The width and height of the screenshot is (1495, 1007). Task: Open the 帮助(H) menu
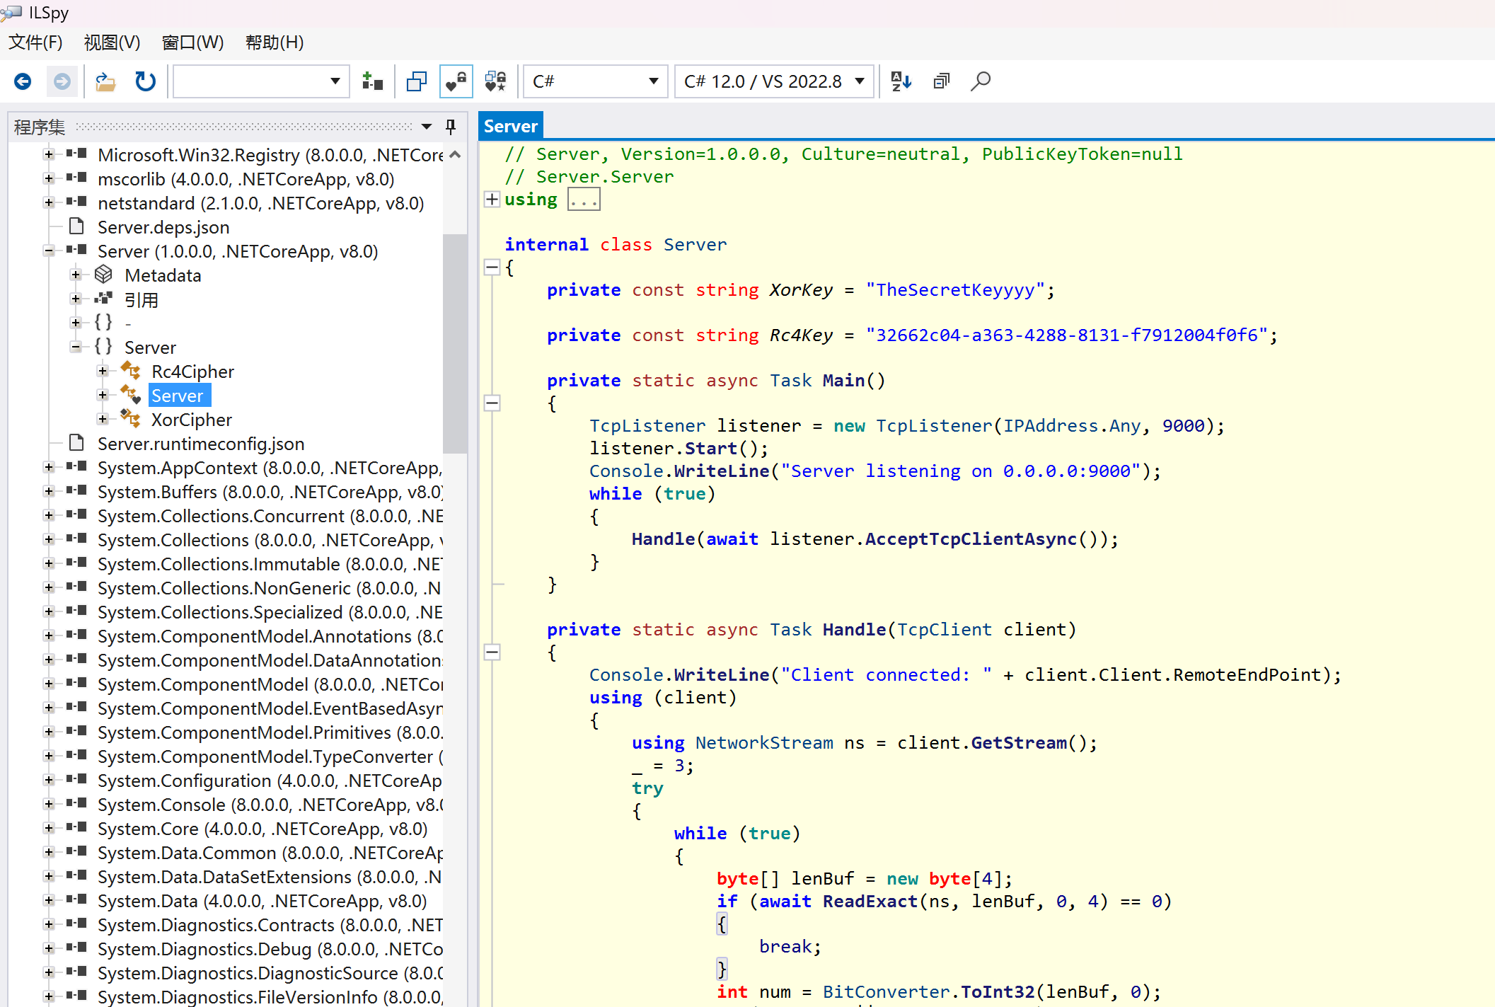point(275,42)
